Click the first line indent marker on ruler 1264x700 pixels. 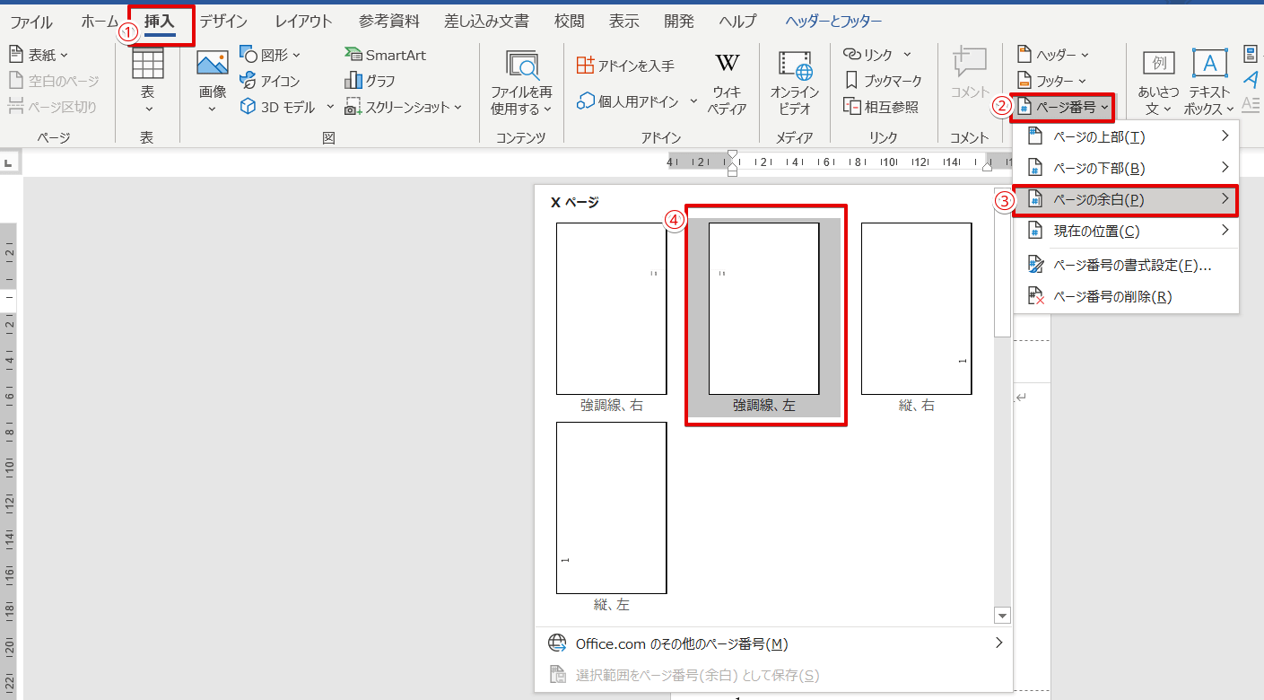point(733,155)
